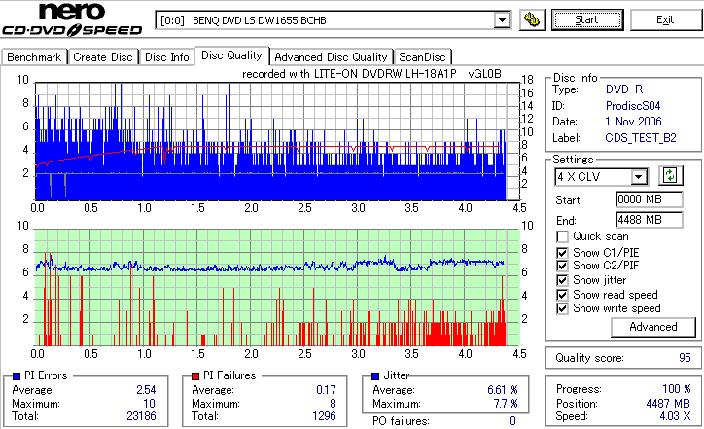Click the date 1 Nov 2006

pos(633,122)
